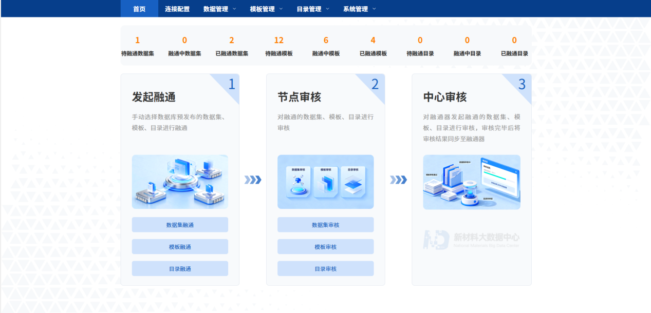Screen dimensions: 651x313
Task: Switch to the 首页 tab
Action: click(138, 9)
